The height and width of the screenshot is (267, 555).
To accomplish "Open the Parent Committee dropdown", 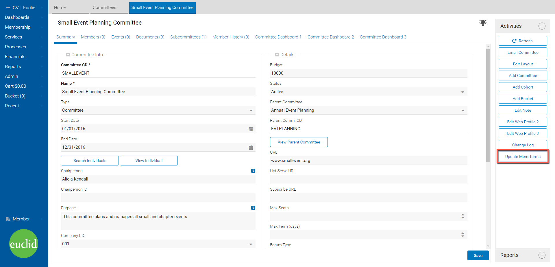I will click(x=369, y=110).
